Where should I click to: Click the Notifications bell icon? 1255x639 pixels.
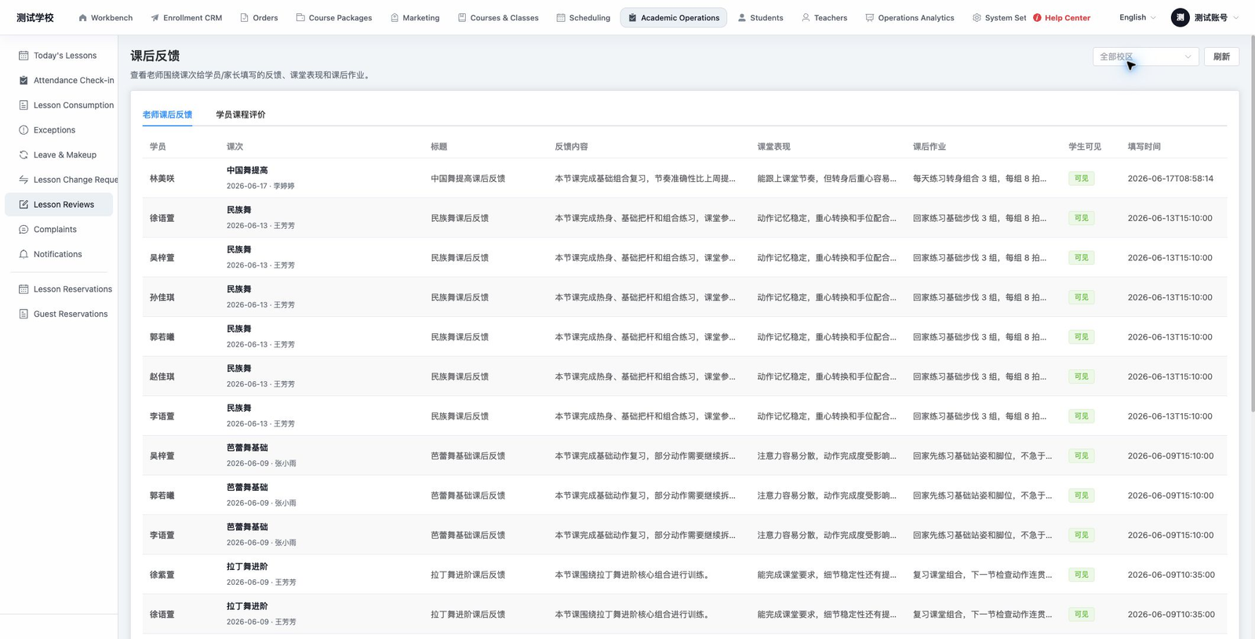24,254
